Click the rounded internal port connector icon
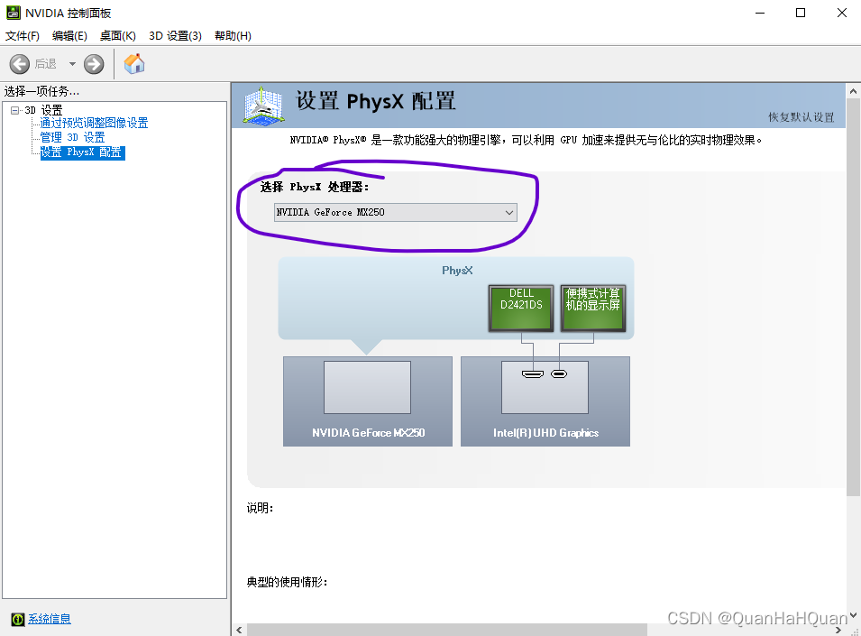This screenshot has width=861, height=636. click(559, 374)
